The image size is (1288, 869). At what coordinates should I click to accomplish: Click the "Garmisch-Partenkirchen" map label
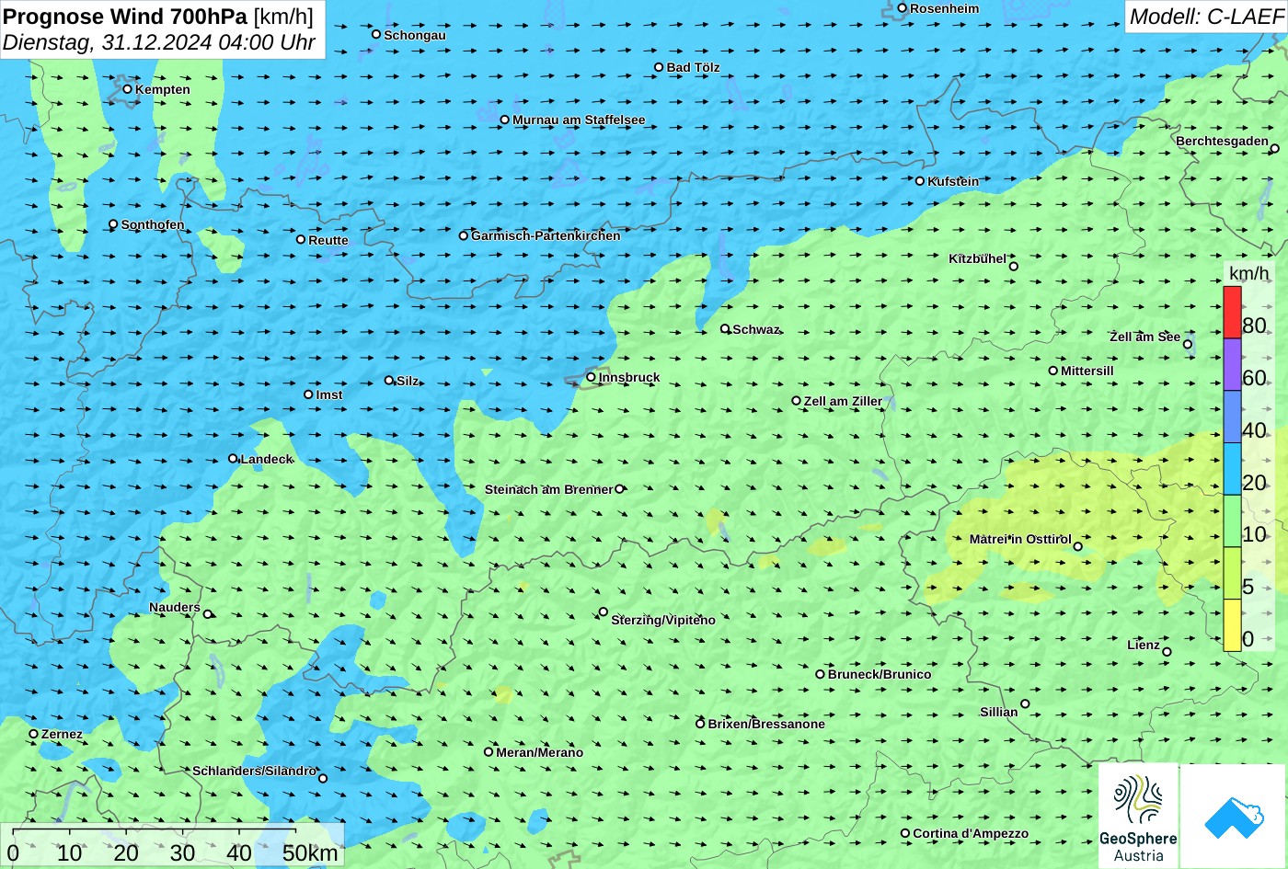tap(546, 235)
